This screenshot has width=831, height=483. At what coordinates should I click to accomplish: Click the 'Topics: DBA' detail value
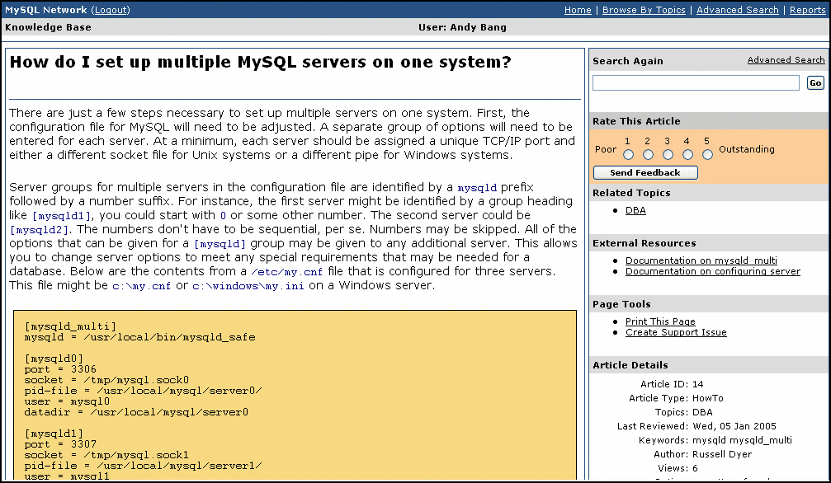[683, 412]
